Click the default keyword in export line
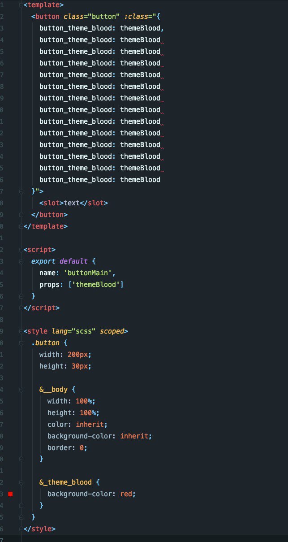The width and height of the screenshot is (288, 542). click(73, 261)
